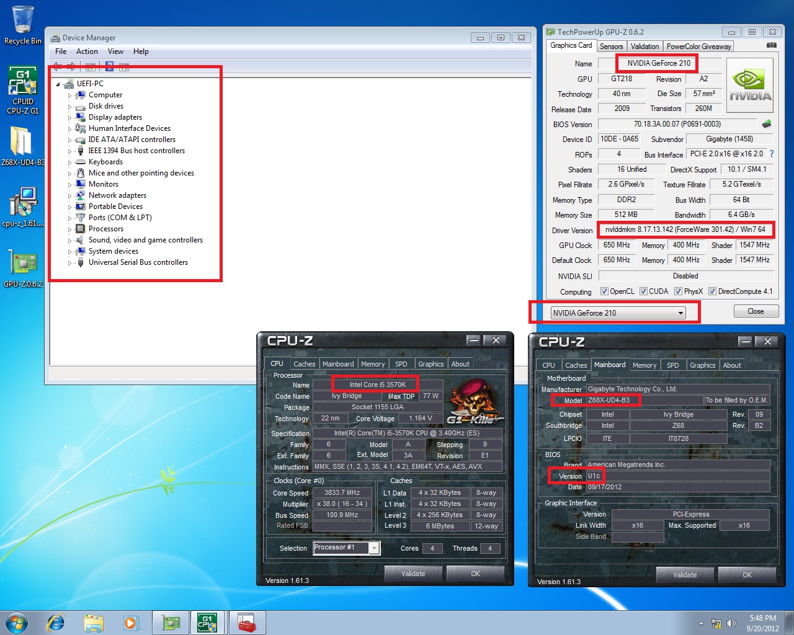794x635 pixels.
Task: Toggle the PhysX checkbox in GPU-Z
Action: (678, 291)
